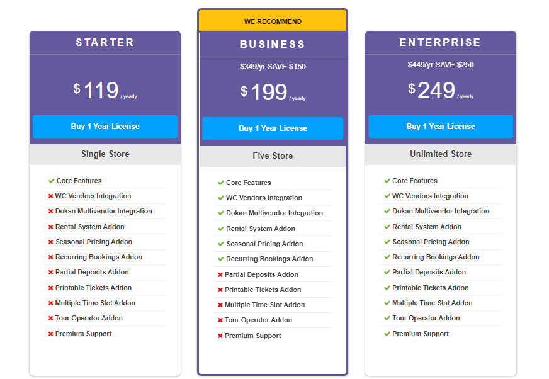Buy 1 Year License for the Business plan
Screen dimensions: 549x379
click(273, 128)
